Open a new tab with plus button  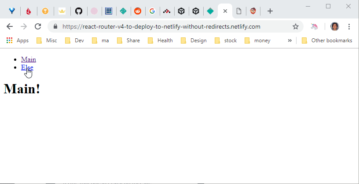pyautogui.click(x=270, y=11)
